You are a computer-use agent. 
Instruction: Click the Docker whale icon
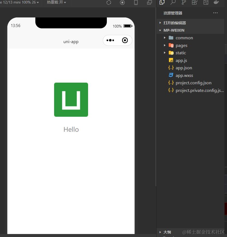click(216, 2)
